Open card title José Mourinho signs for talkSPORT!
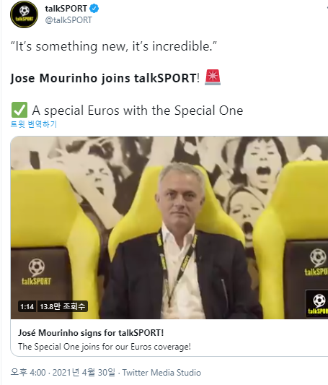Viewport: 328px width, 385px height. point(91,333)
